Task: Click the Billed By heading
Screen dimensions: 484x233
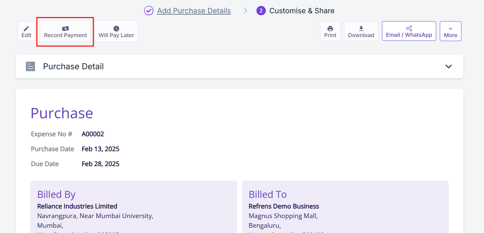Action: pyautogui.click(x=56, y=194)
